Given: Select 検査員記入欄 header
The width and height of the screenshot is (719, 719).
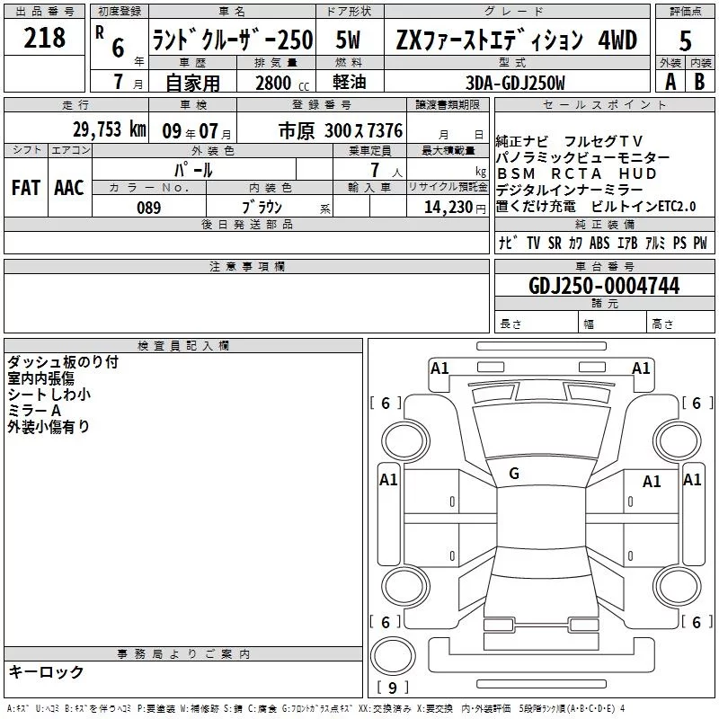Looking at the screenshot, I should click(183, 346).
